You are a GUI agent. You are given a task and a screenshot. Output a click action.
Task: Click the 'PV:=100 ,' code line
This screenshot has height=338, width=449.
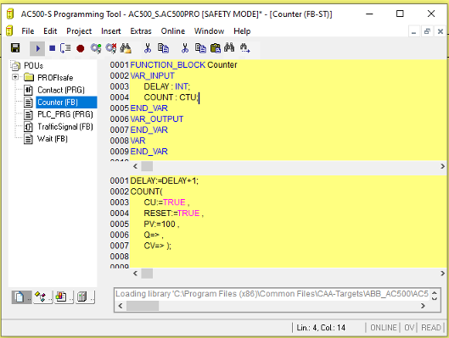(161, 224)
